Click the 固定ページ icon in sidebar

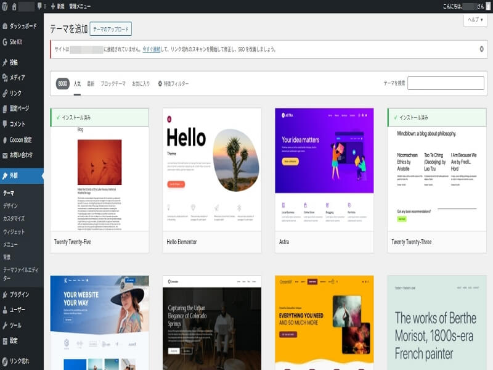pos(6,109)
